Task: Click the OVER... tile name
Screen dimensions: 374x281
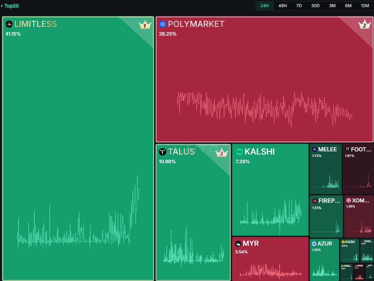Action: (x=368, y=241)
